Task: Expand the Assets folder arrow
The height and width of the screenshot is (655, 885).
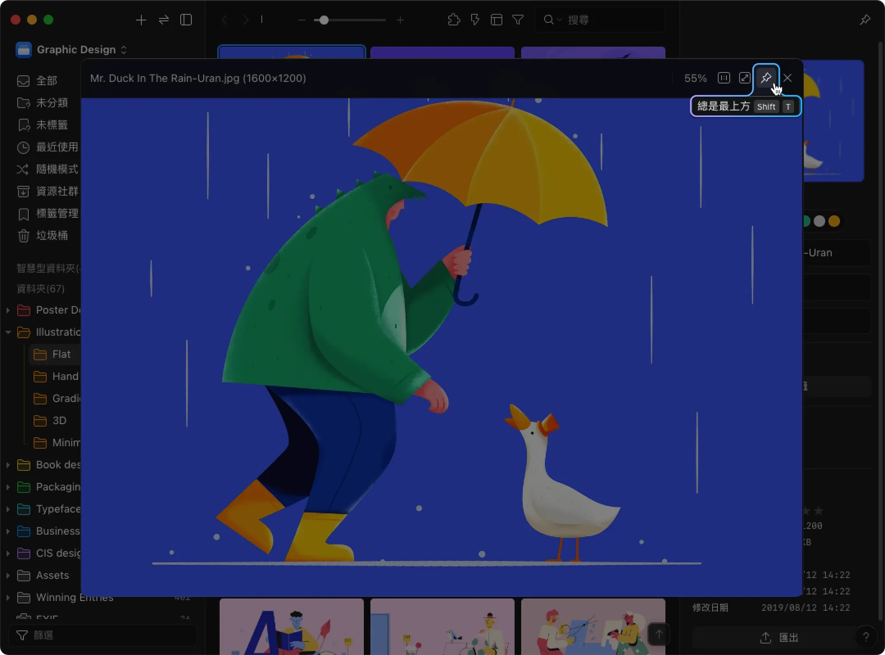Action: 8,575
